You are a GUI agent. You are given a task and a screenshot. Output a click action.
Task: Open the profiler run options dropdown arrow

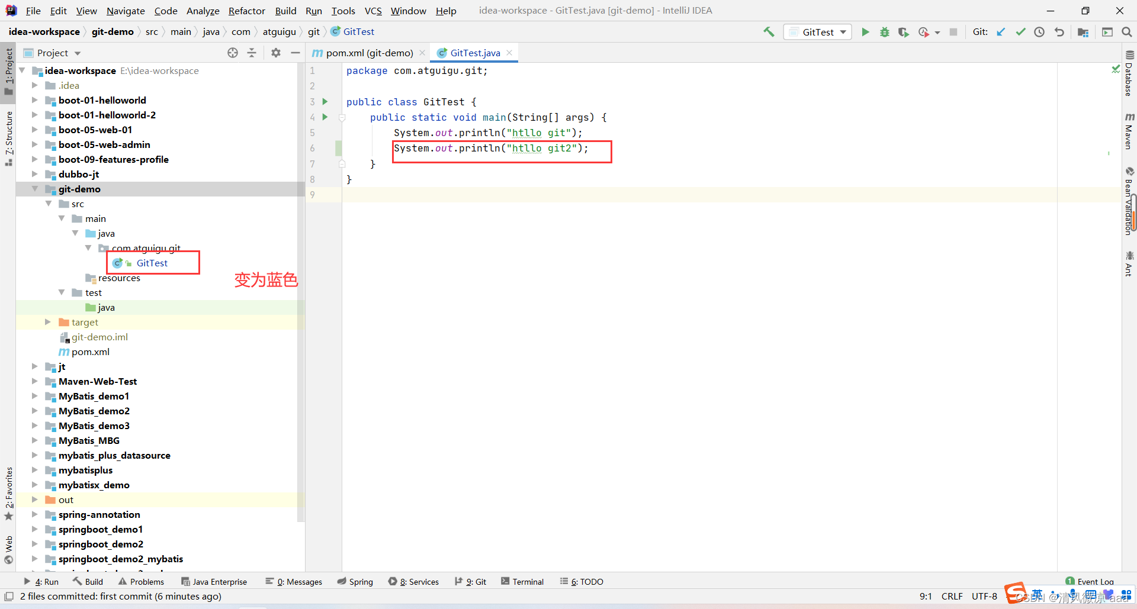click(x=937, y=33)
